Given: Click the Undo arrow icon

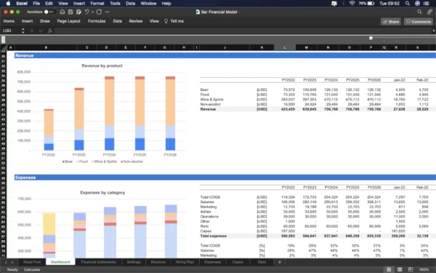Looking at the screenshot, I should (x=86, y=12).
